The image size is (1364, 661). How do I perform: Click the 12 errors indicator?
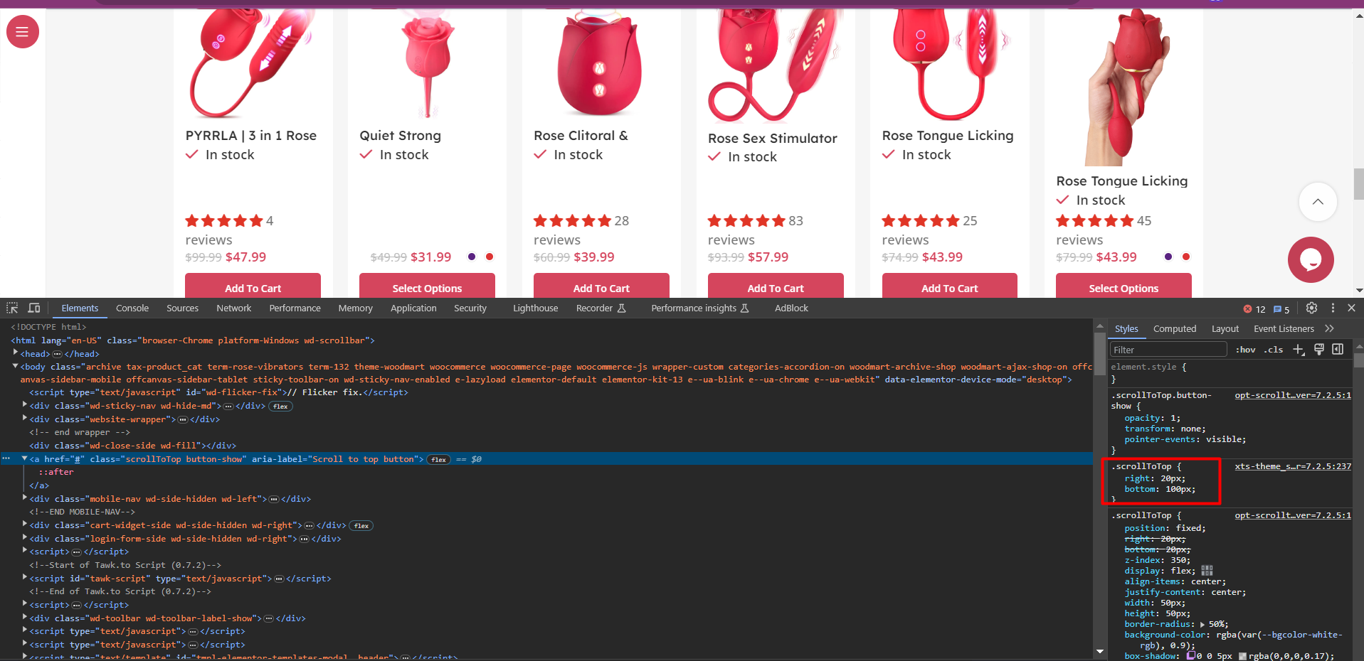[x=1254, y=309]
